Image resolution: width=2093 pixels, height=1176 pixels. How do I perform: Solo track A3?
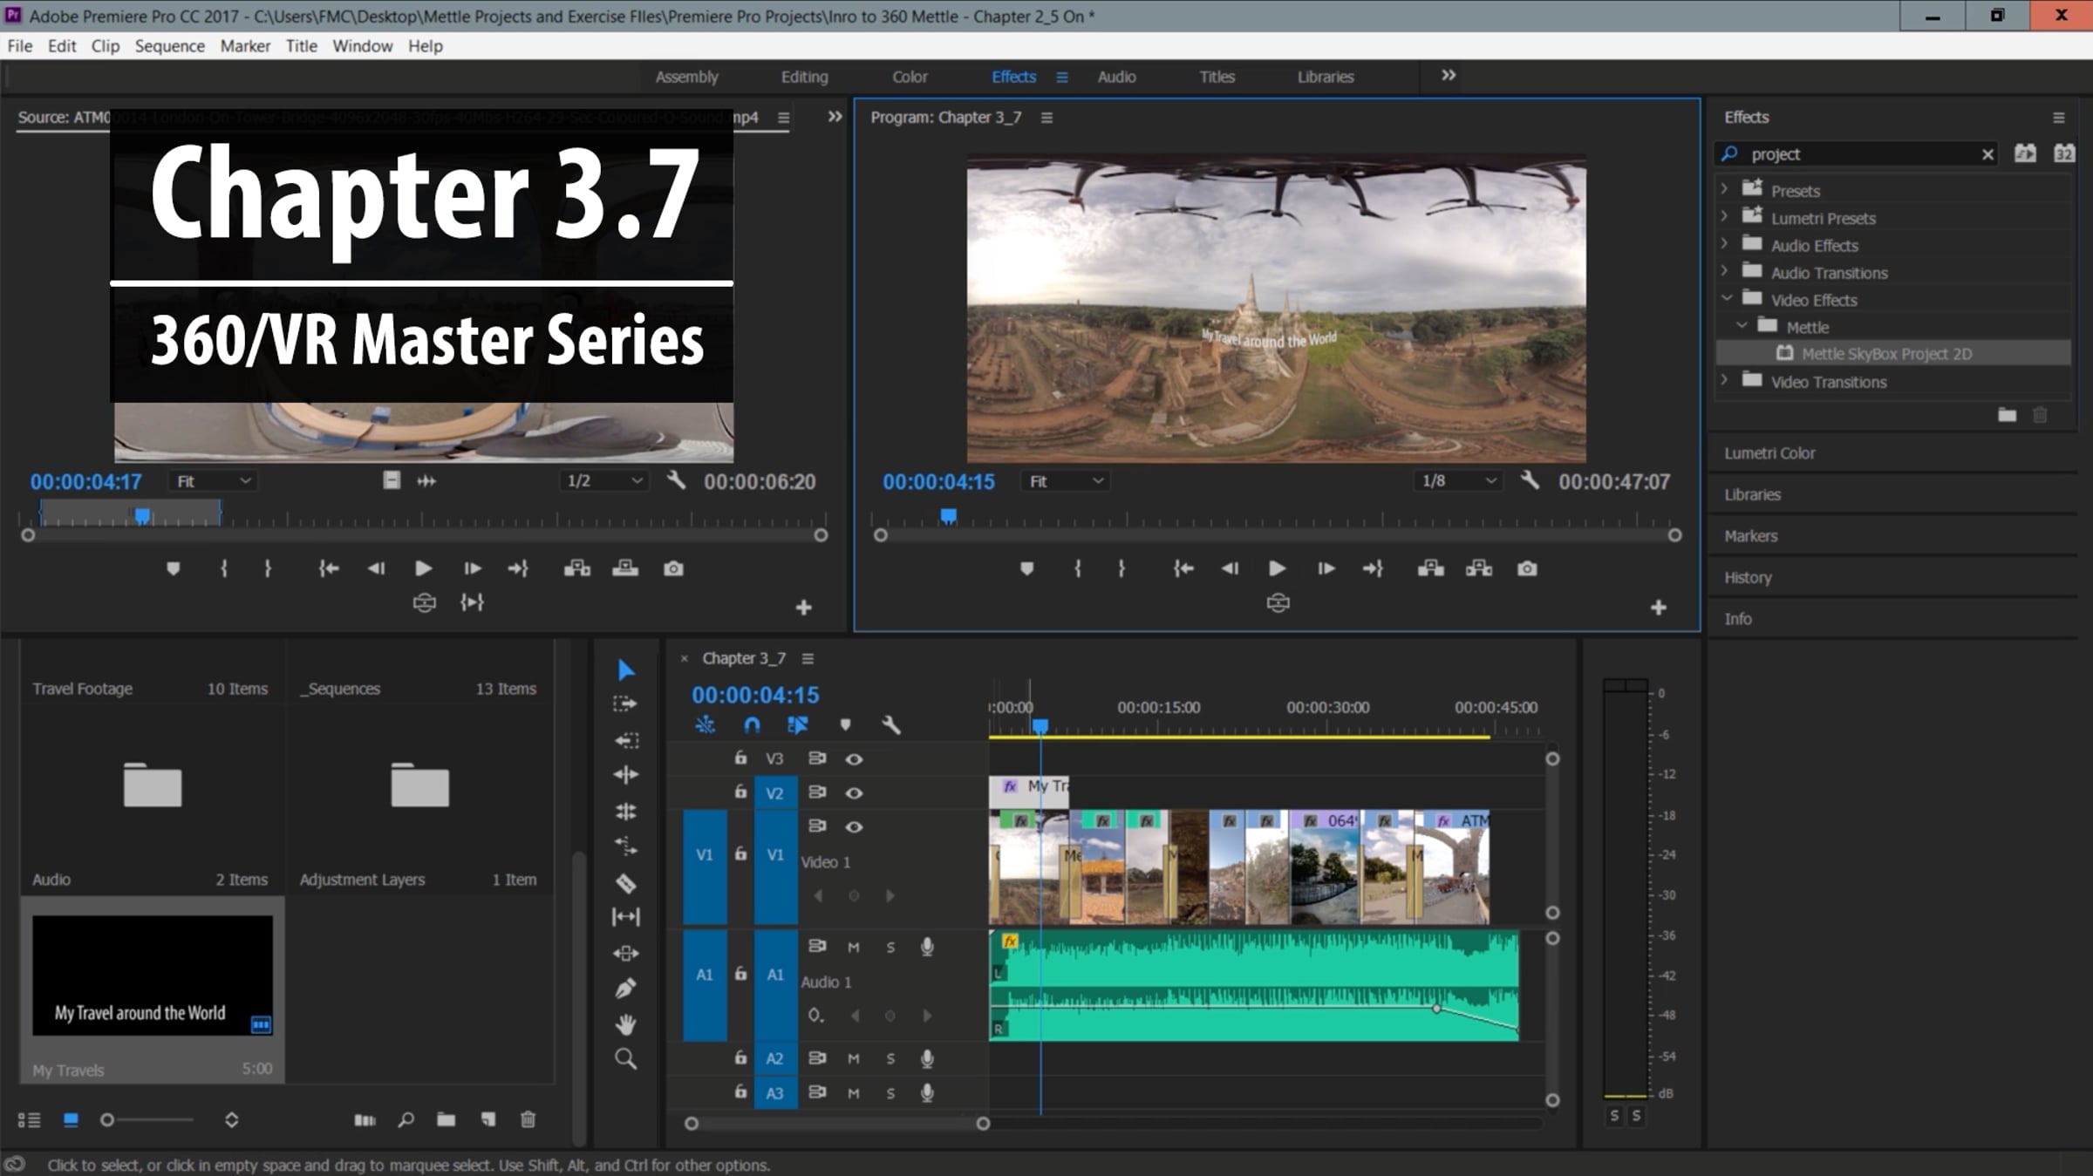pyautogui.click(x=890, y=1093)
